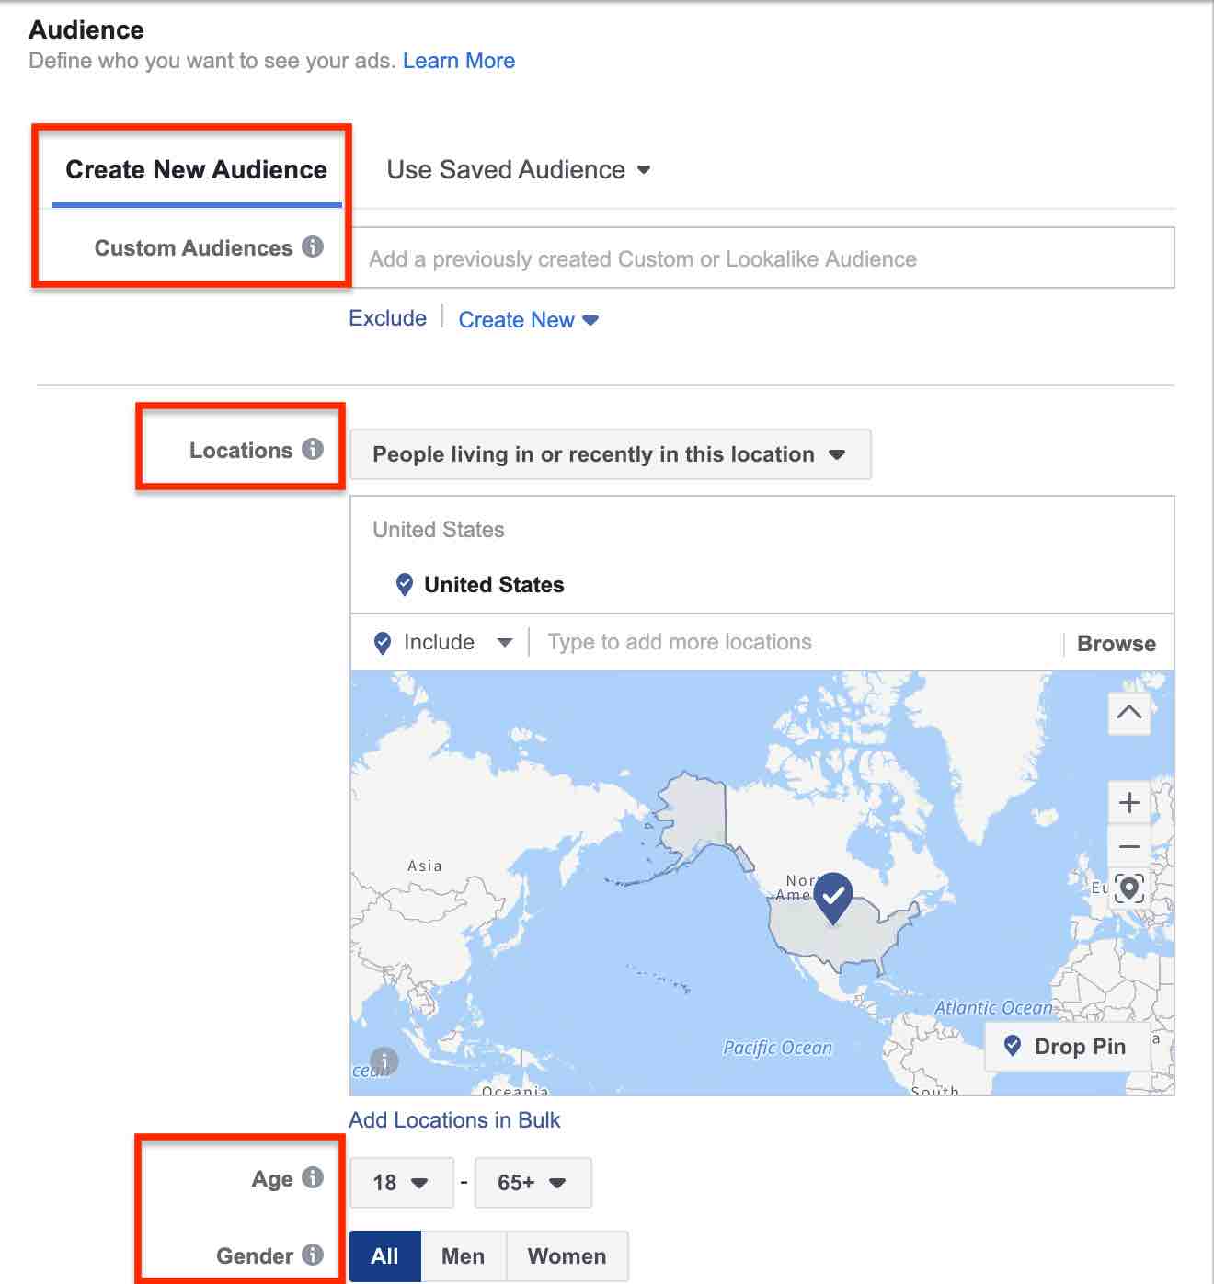Click the Drop Pin control on the map
Image resolution: width=1214 pixels, height=1284 pixels.
1068,1046
